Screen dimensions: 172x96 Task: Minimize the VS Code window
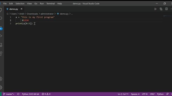[157, 3]
